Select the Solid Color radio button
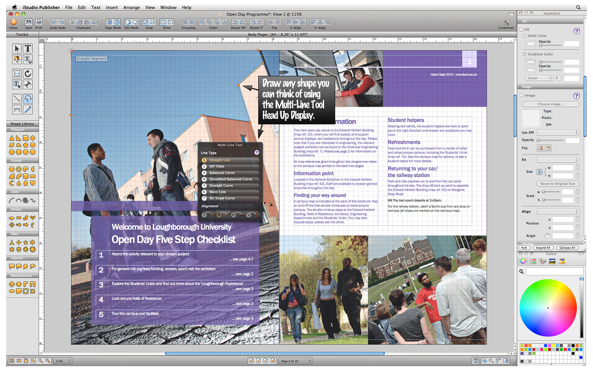This screenshot has height=371, width=593. [525, 36]
